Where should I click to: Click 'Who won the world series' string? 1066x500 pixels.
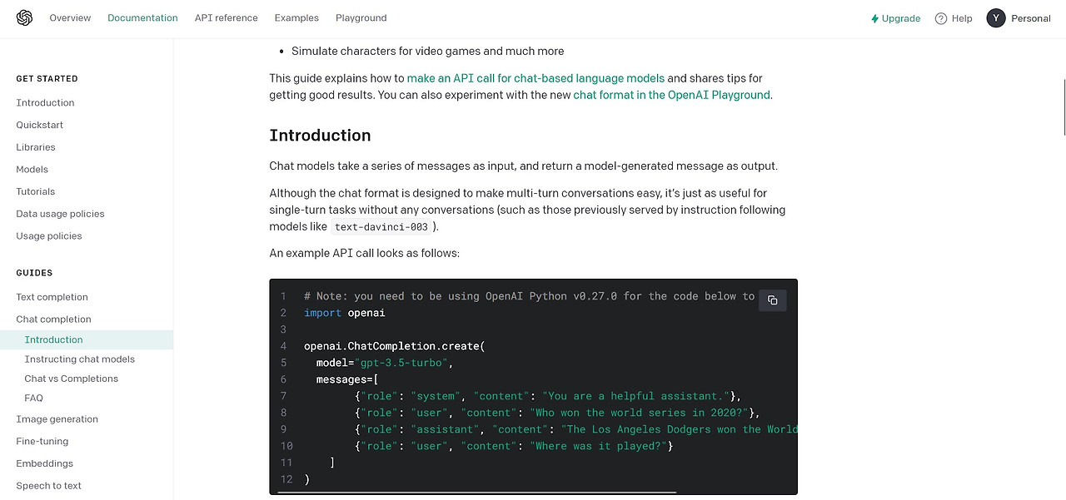click(x=641, y=413)
